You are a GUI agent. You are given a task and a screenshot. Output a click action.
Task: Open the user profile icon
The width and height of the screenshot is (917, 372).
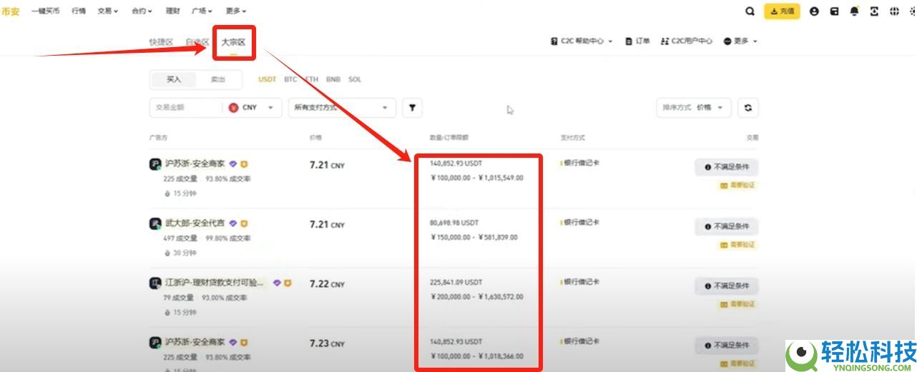tap(814, 11)
